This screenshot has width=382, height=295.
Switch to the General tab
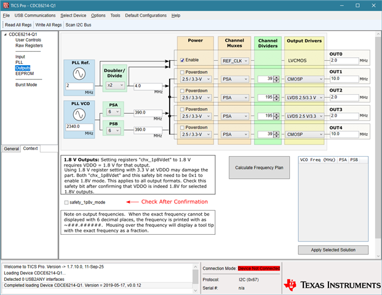[11, 149]
